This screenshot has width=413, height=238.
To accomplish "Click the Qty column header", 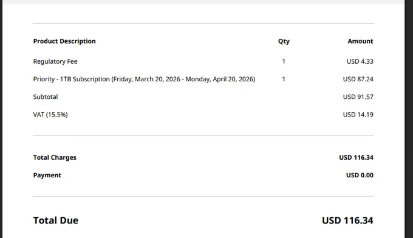I will [x=284, y=41].
